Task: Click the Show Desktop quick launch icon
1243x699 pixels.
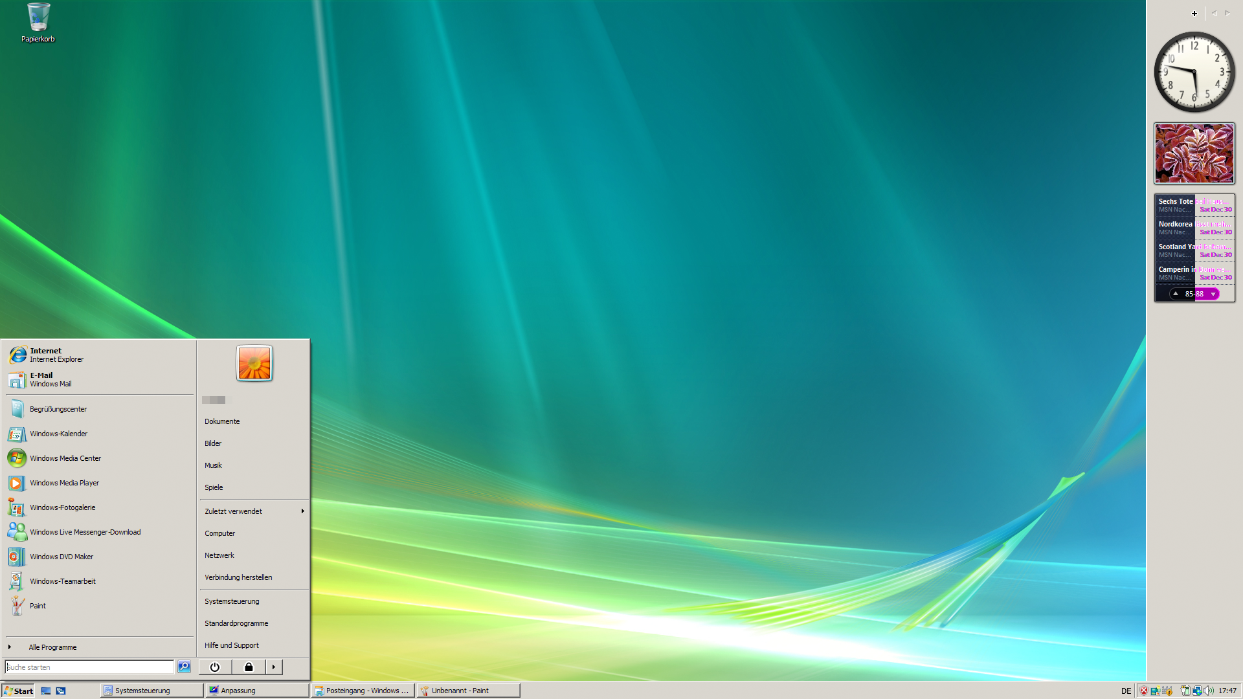Action: [x=46, y=691]
